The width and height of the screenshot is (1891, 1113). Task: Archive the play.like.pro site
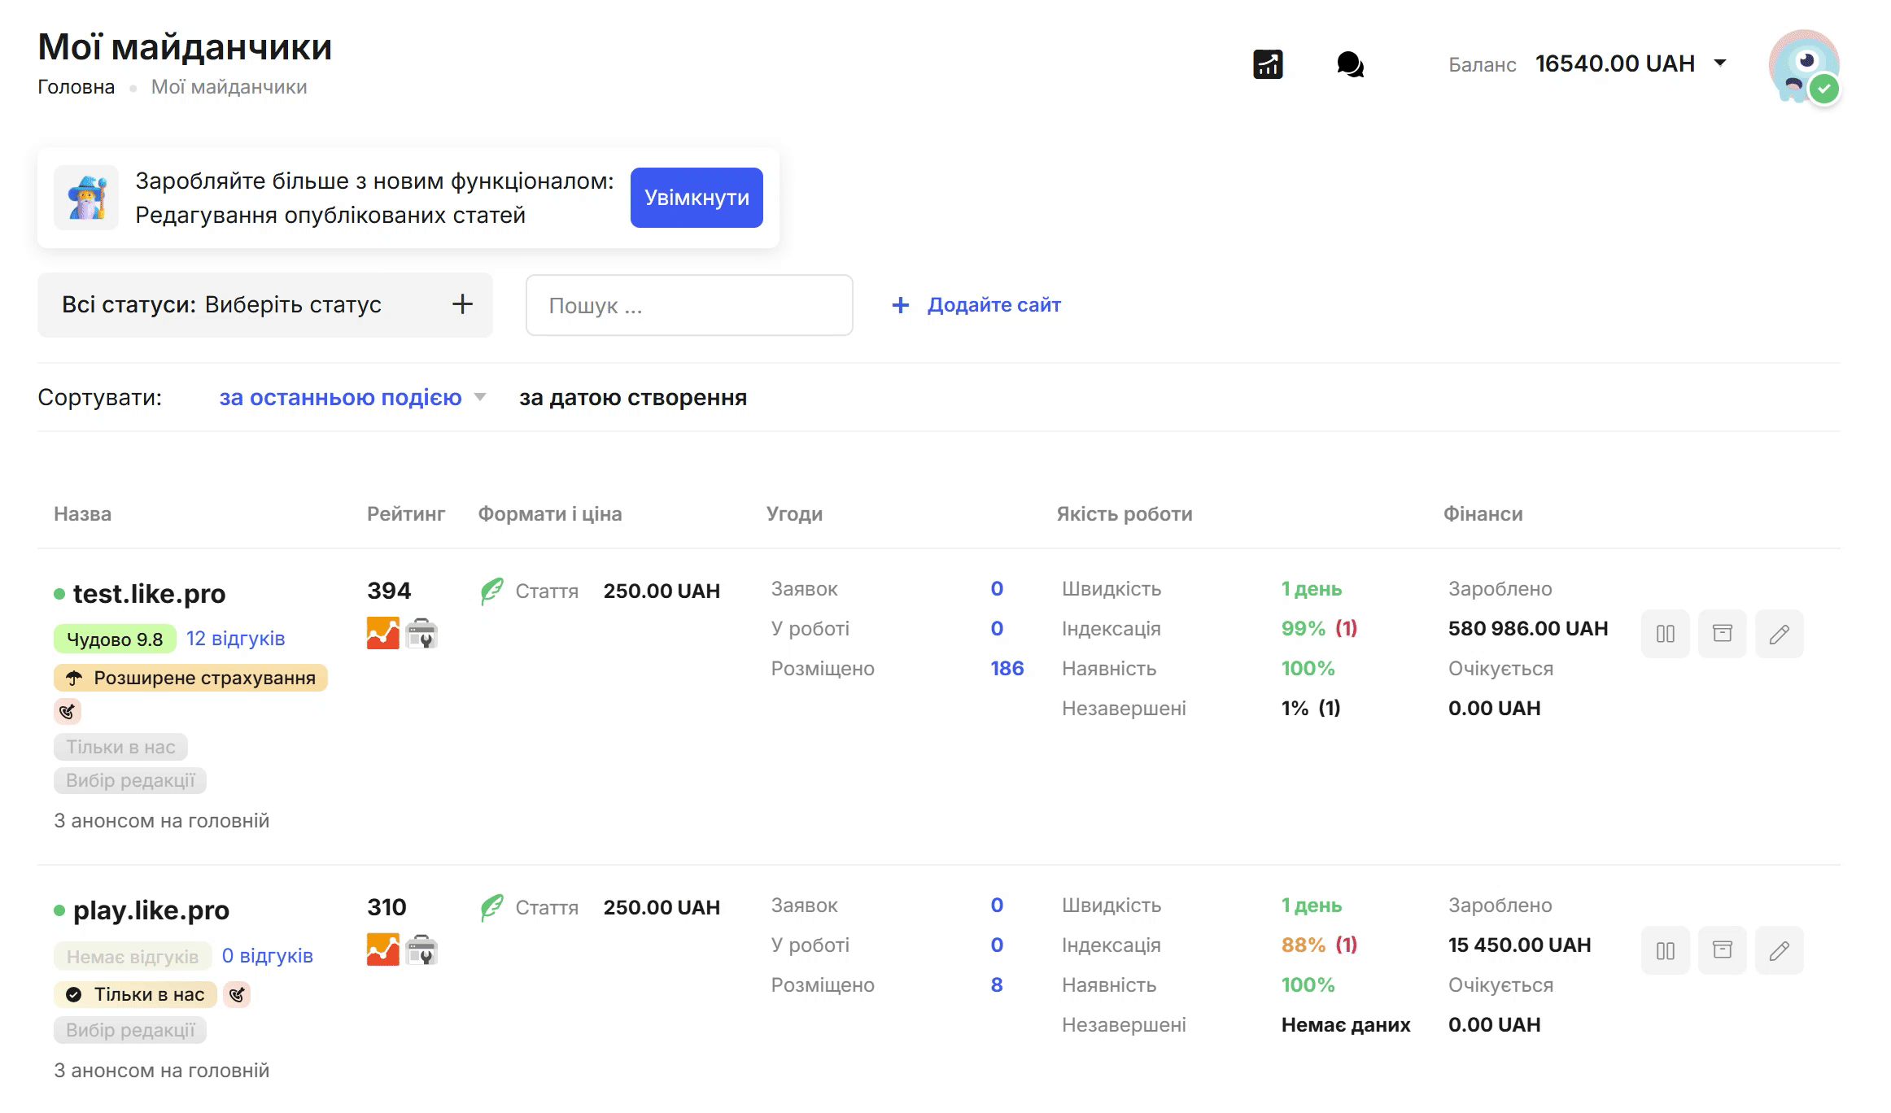pyautogui.click(x=1722, y=950)
